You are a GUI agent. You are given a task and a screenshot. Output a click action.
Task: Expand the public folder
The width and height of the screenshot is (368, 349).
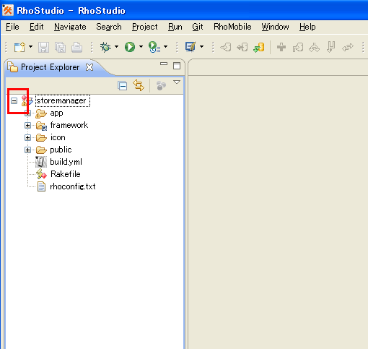coord(27,150)
